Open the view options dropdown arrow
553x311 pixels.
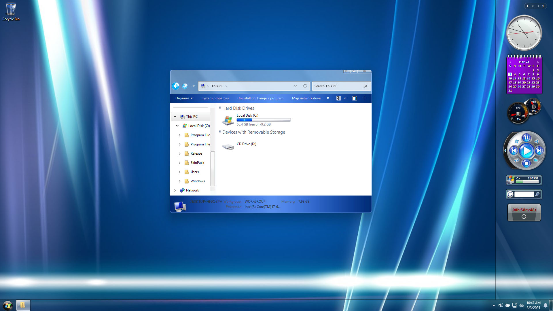click(x=345, y=98)
